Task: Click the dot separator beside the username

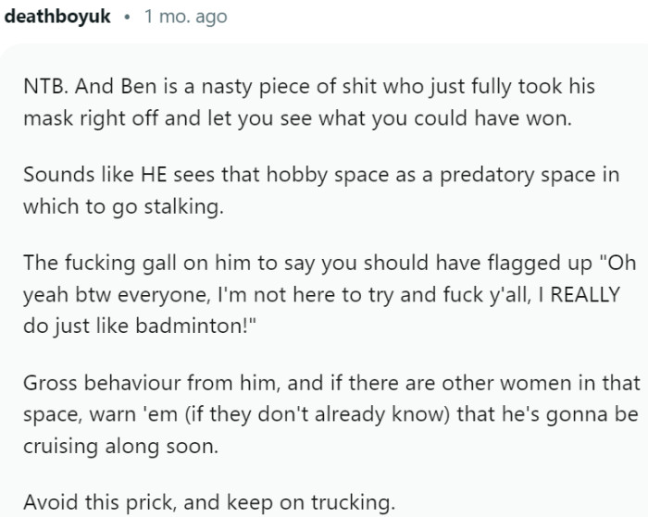Action: tap(127, 17)
